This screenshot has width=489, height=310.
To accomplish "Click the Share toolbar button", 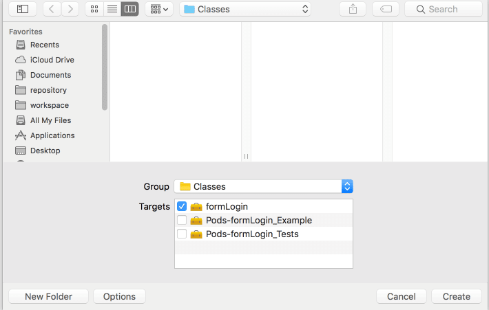I will click(353, 9).
